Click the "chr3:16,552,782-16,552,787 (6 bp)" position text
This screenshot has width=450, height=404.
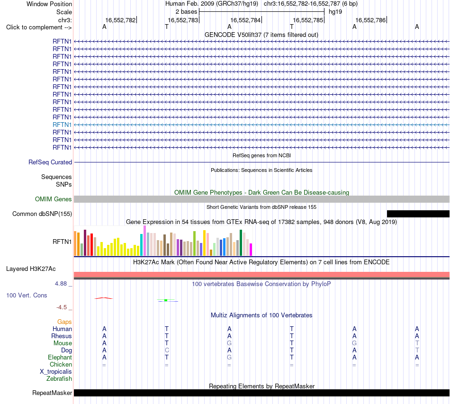point(311,4)
